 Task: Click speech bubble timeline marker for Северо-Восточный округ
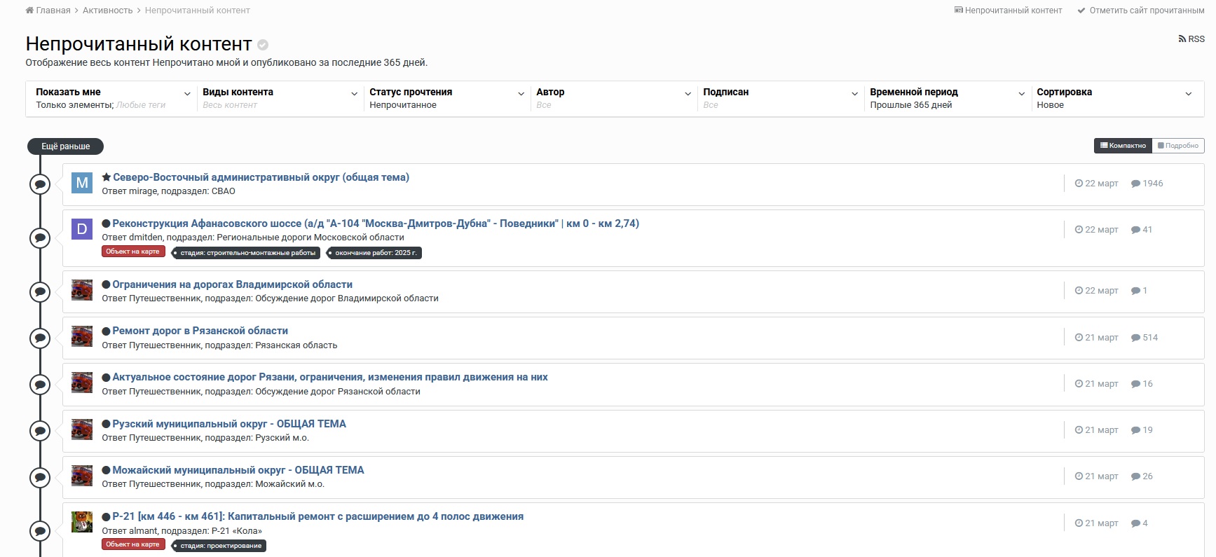40,184
